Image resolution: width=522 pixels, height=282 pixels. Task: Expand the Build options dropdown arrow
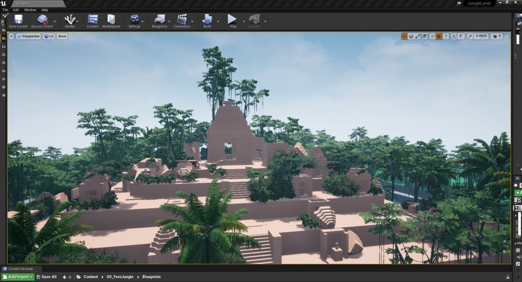pyautogui.click(x=218, y=21)
